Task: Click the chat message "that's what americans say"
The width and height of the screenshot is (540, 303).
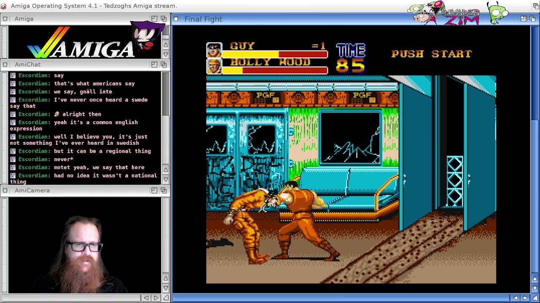Action: coord(94,84)
